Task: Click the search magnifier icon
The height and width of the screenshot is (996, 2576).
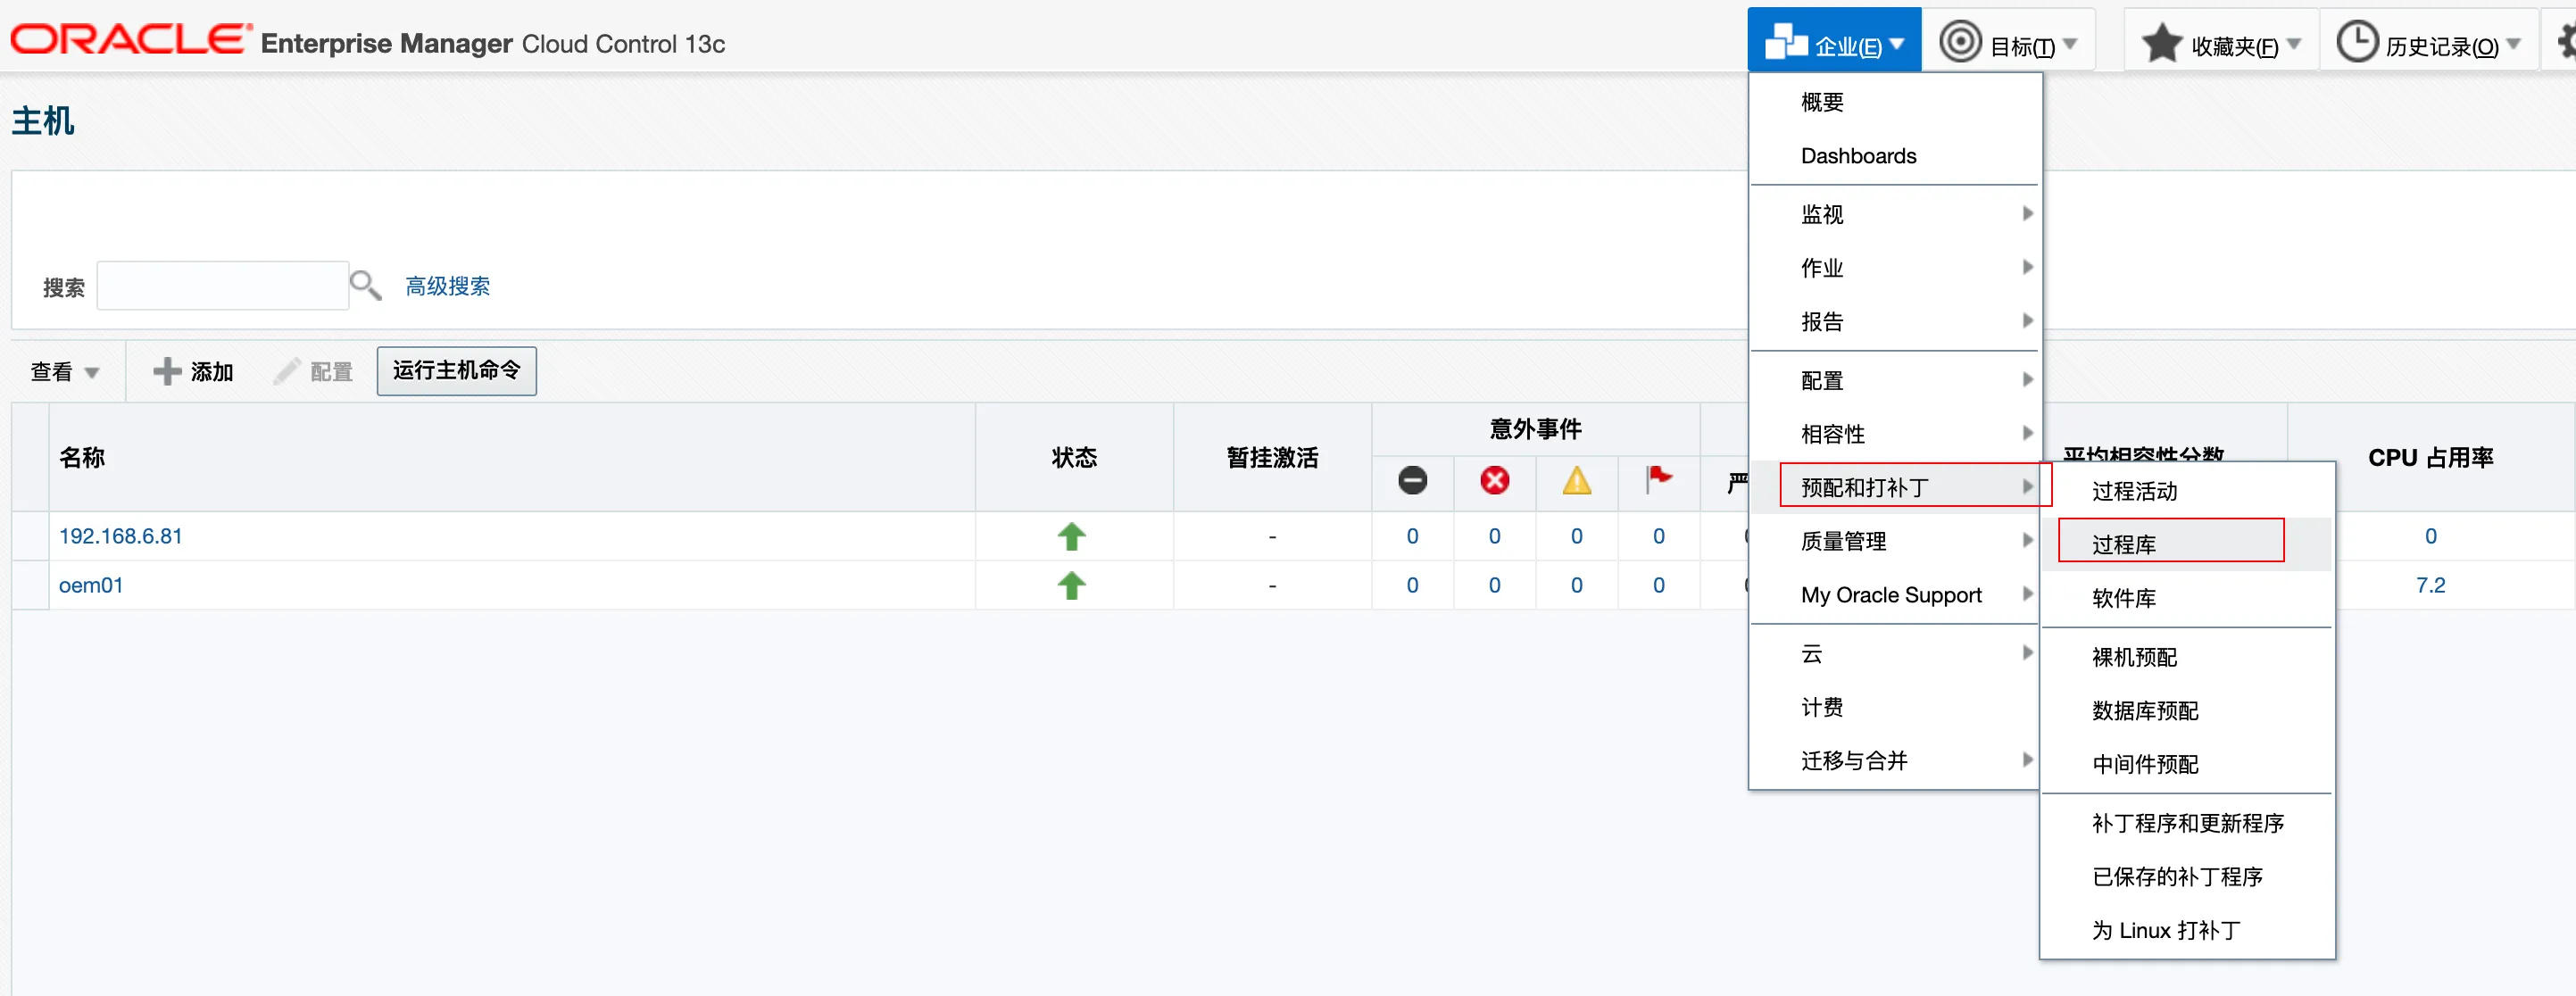Action: tap(365, 286)
